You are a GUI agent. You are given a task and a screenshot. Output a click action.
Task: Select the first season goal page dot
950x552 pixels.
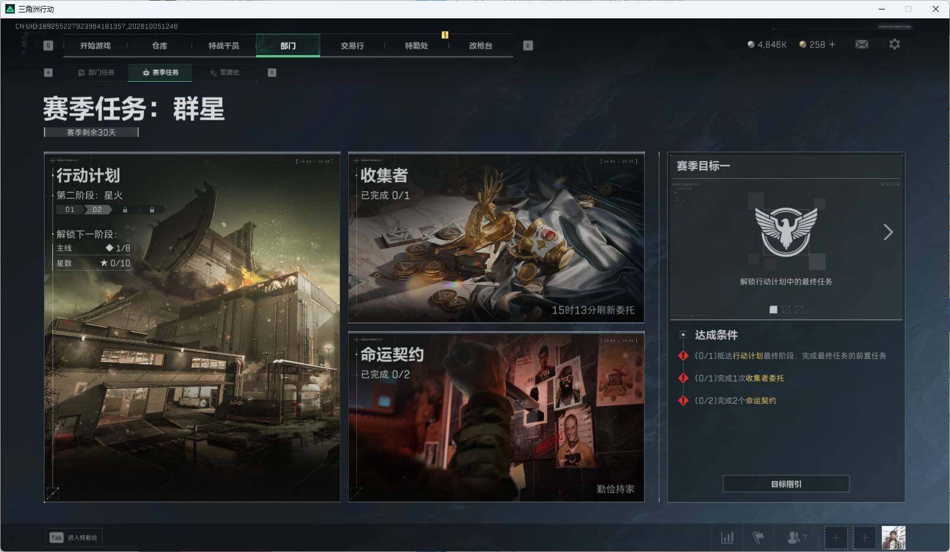click(x=773, y=309)
